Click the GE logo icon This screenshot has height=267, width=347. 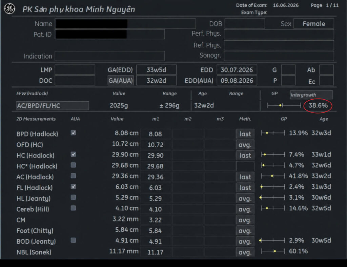9,9
